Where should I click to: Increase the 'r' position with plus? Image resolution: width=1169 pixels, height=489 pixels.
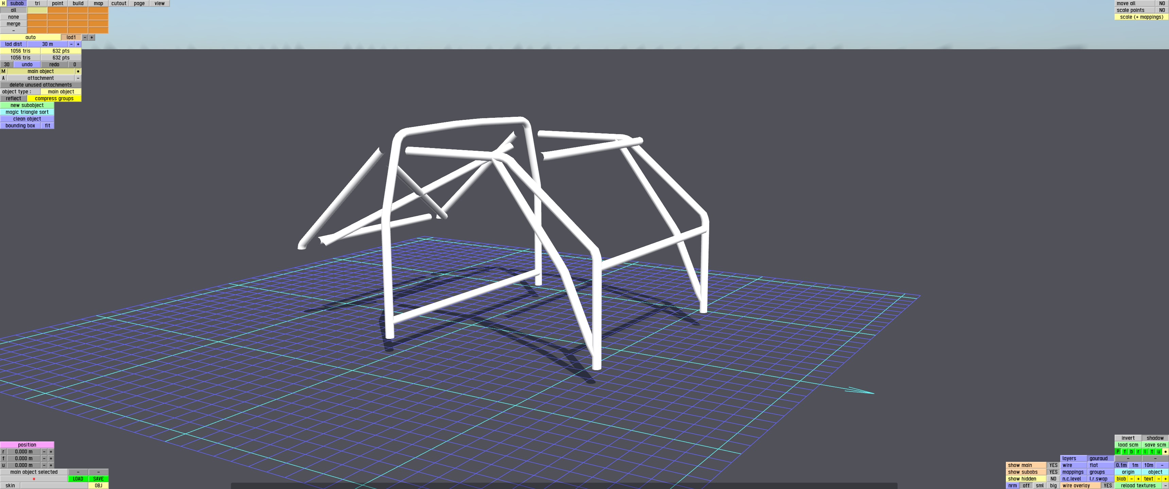(51, 452)
